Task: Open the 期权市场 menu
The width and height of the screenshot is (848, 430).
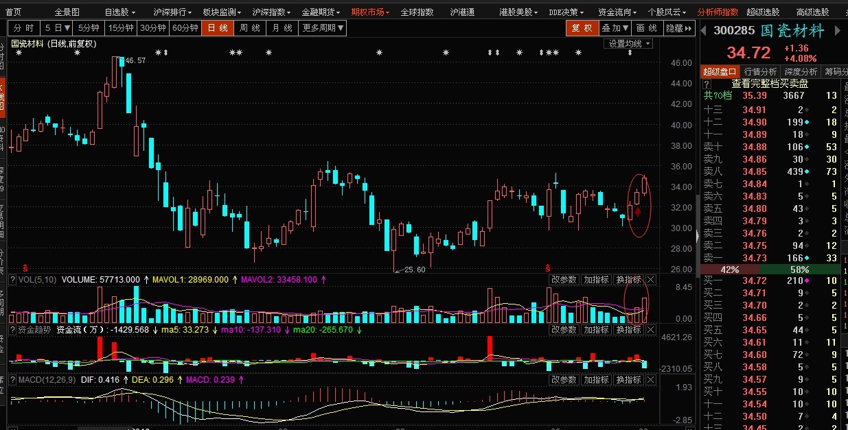Action: coord(370,12)
